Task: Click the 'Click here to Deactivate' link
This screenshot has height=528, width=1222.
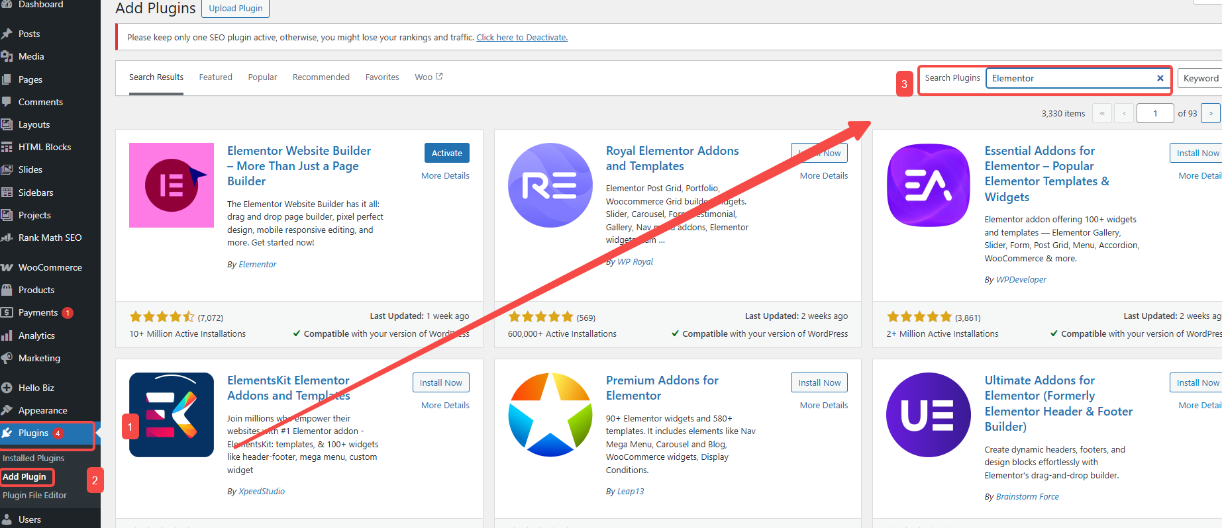Action: pyautogui.click(x=522, y=38)
